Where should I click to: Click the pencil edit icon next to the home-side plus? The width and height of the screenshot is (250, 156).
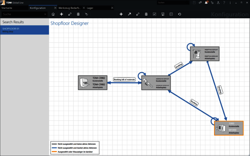[70, 14]
